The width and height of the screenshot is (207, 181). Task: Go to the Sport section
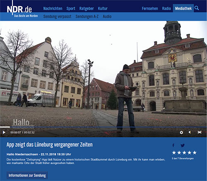[71, 9]
